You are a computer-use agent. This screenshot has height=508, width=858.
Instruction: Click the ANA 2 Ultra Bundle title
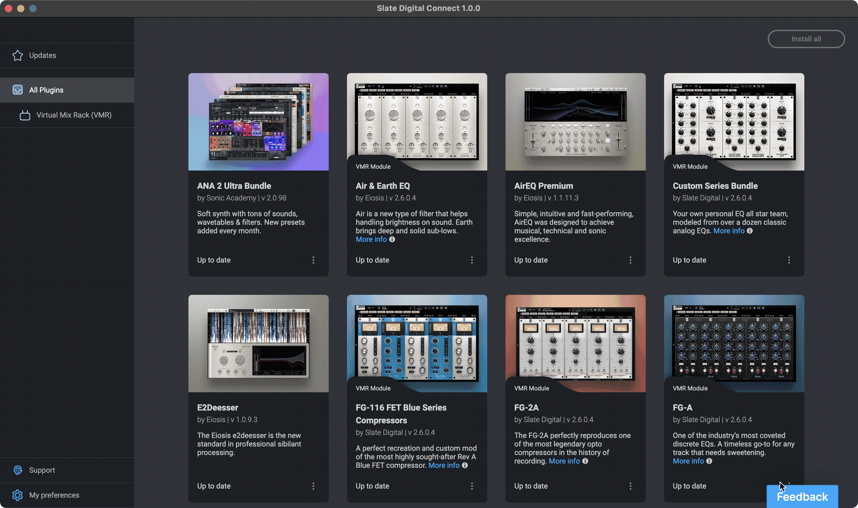pos(234,186)
